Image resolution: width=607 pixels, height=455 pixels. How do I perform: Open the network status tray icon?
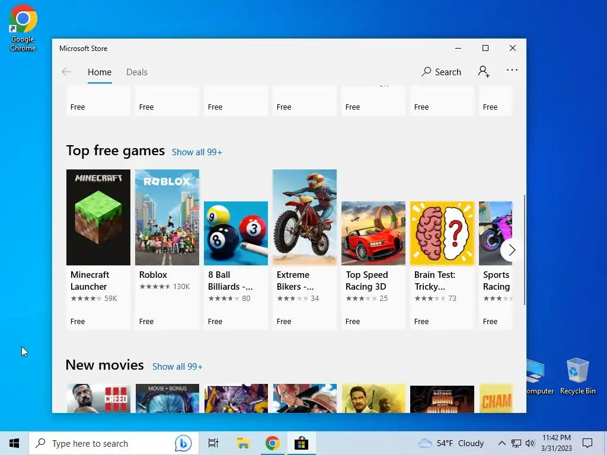click(x=516, y=443)
